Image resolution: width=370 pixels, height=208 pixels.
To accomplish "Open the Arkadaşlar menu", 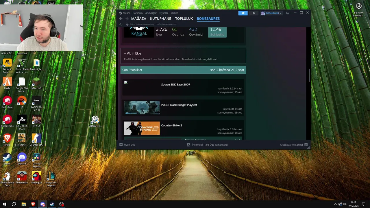I will 151,13.
